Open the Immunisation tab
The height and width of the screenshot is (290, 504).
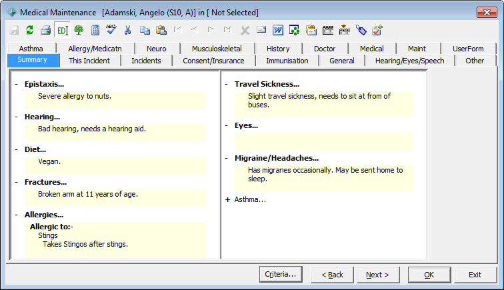pos(287,61)
